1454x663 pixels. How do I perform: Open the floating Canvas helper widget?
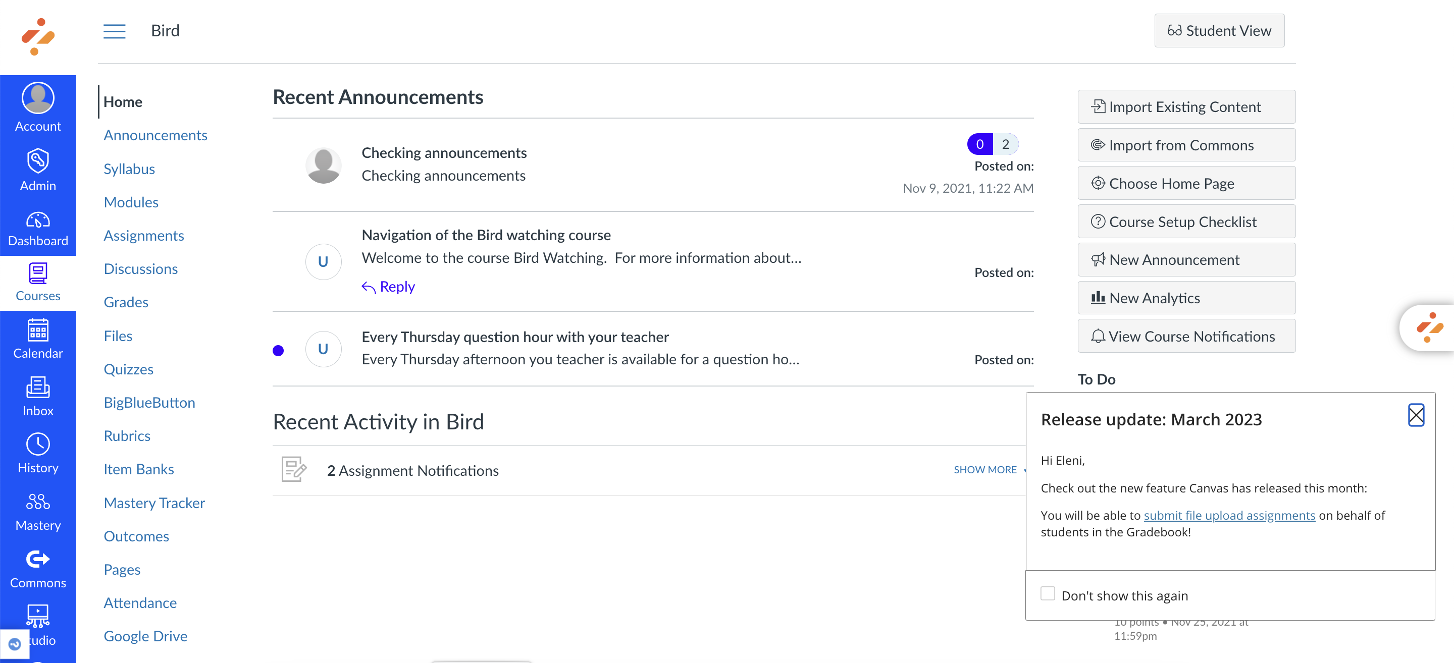point(1429,328)
